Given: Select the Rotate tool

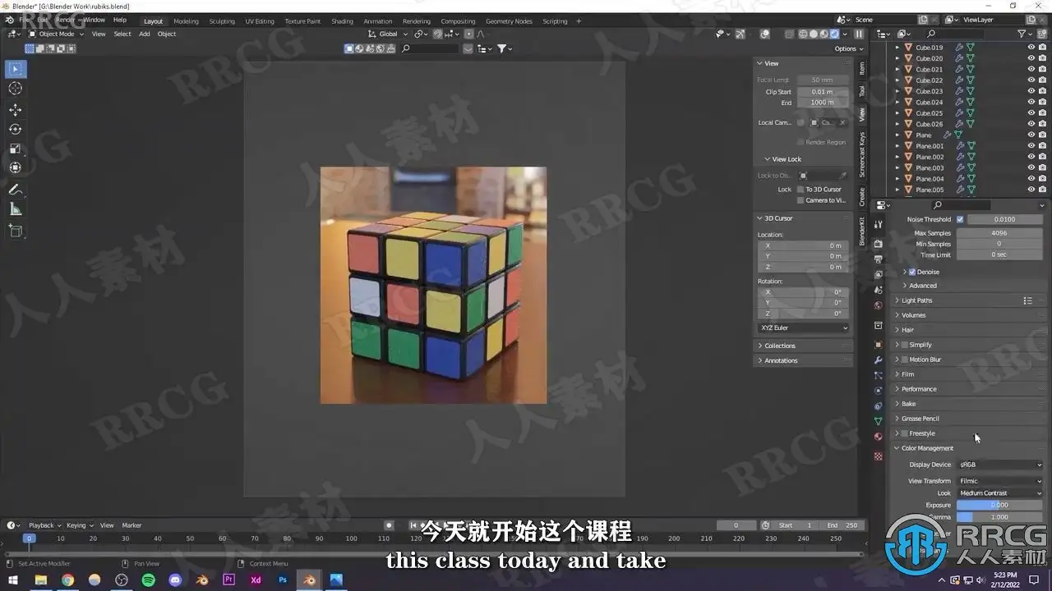Looking at the screenshot, I should pos(15,129).
